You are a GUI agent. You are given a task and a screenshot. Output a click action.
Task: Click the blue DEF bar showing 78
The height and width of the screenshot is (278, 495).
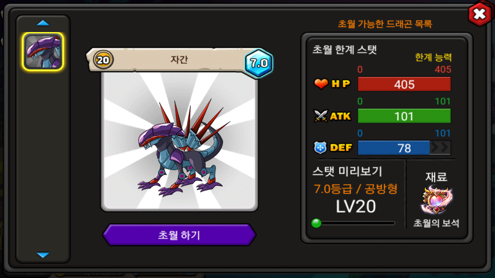[x=404, y=148]
